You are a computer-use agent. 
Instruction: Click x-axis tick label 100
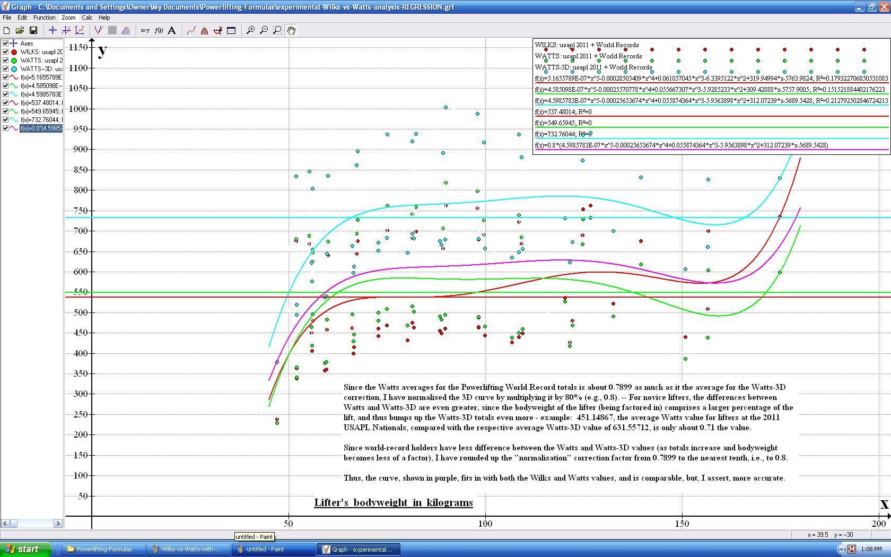coord(485,524)
